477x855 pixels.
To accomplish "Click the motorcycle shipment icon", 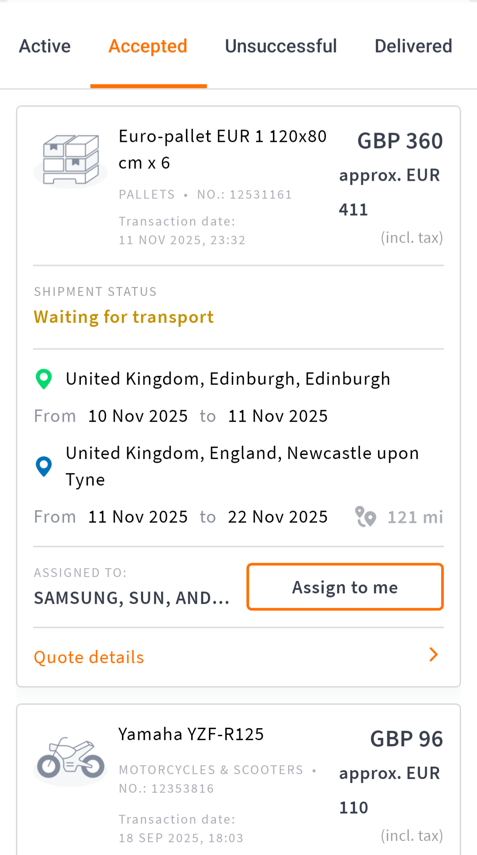I will (71, 758).
